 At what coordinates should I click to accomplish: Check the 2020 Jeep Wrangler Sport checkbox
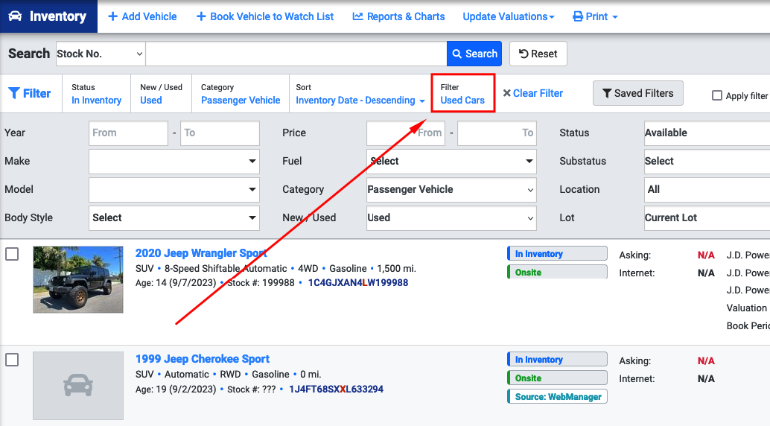click(x=12, y=254)
